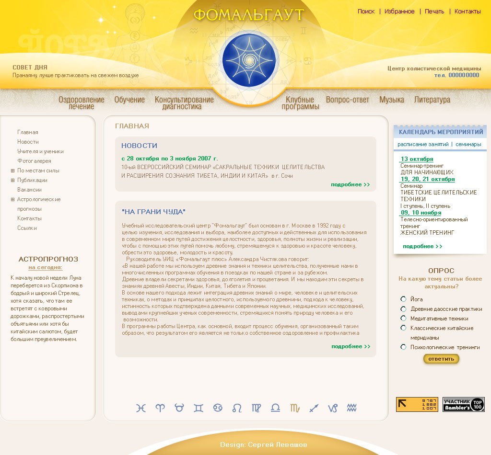Open Ссылки sidebar link
Viewport: 491px width, 455px height.
(x=27, y=228)
